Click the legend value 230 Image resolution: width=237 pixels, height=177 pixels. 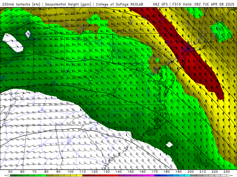227,172
